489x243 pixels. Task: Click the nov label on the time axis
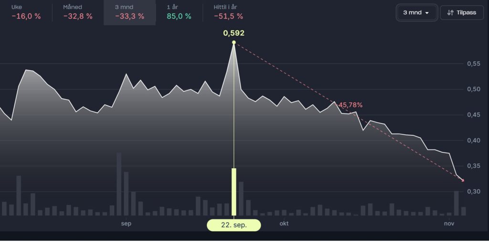pos(448,223)
